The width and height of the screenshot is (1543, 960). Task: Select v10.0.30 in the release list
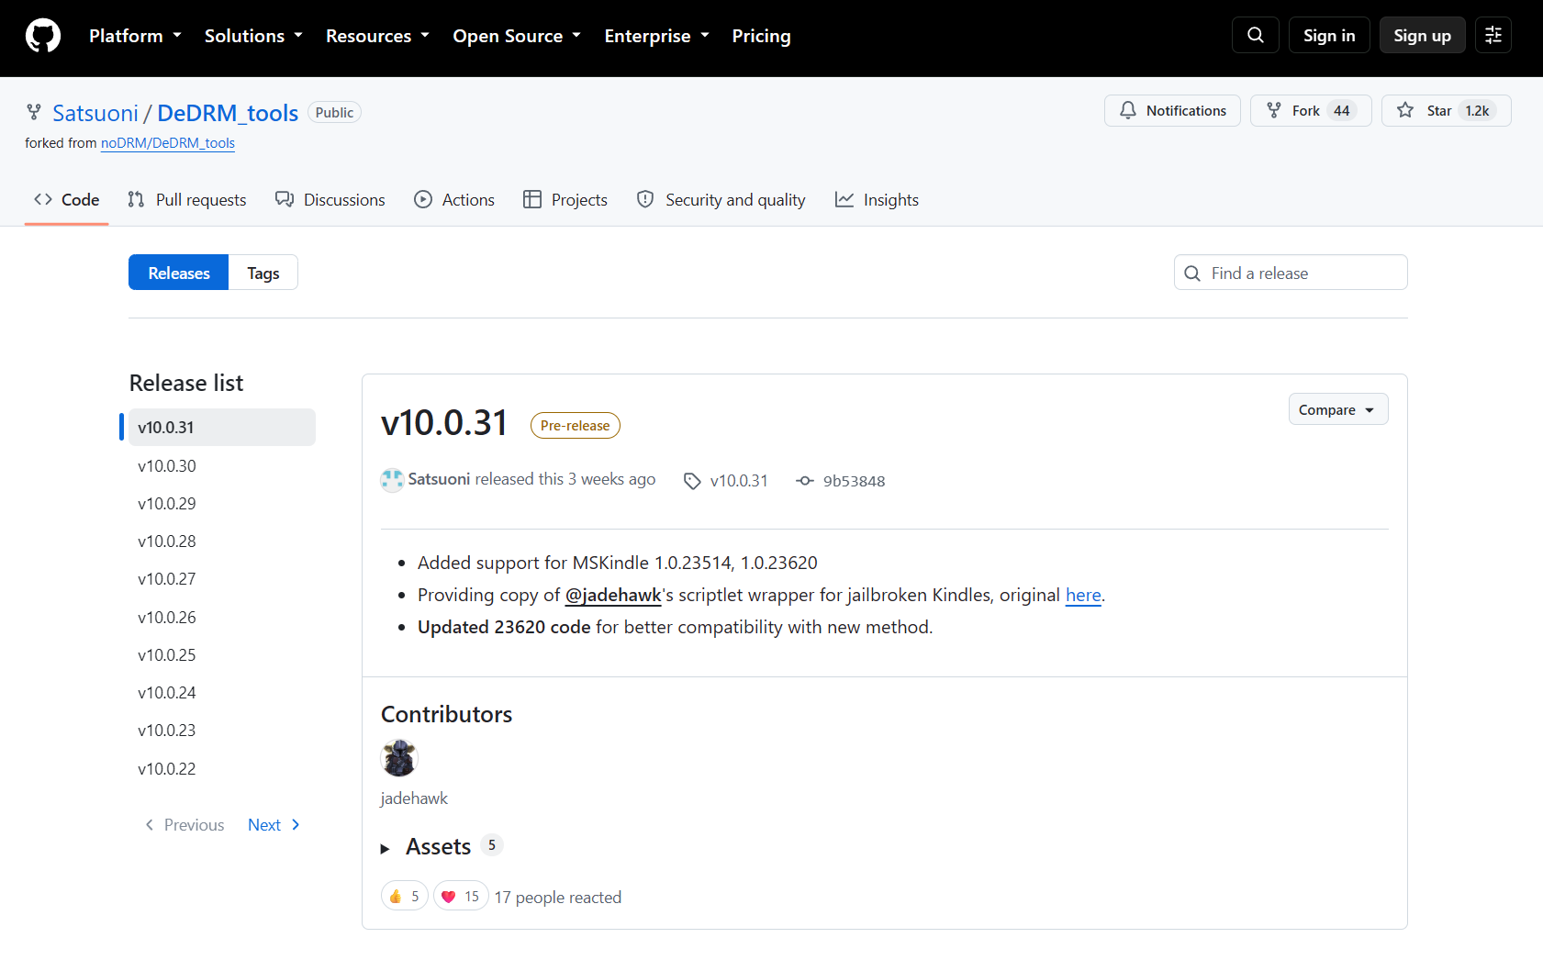pos(222,465)
